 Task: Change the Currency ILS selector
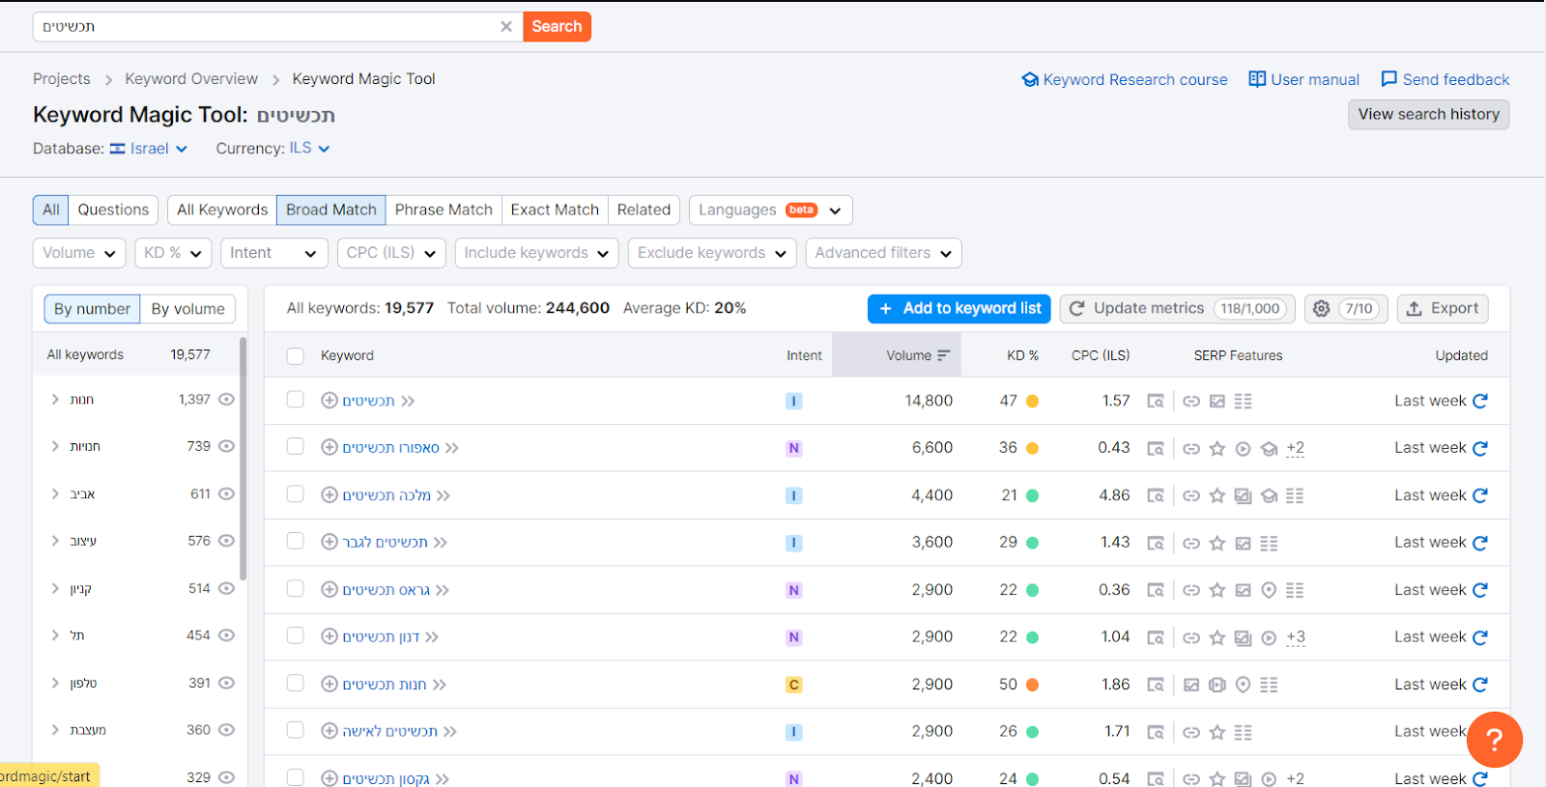tap(310, 149)
